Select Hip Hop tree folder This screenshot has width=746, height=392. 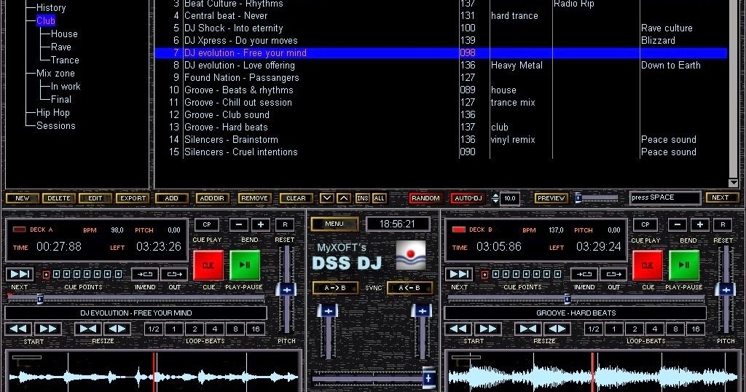[52, 113]
